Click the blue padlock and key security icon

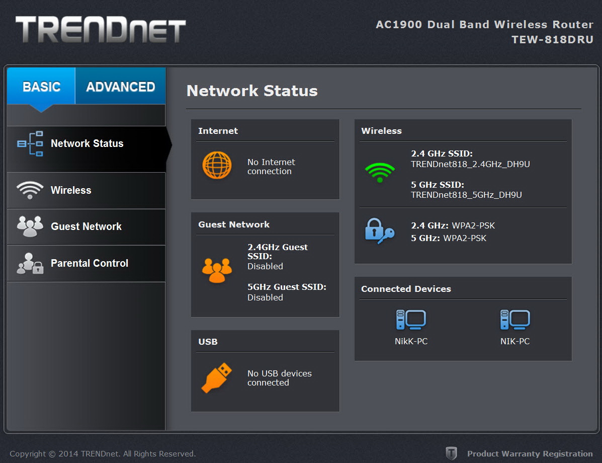click(x=379, y=231)
